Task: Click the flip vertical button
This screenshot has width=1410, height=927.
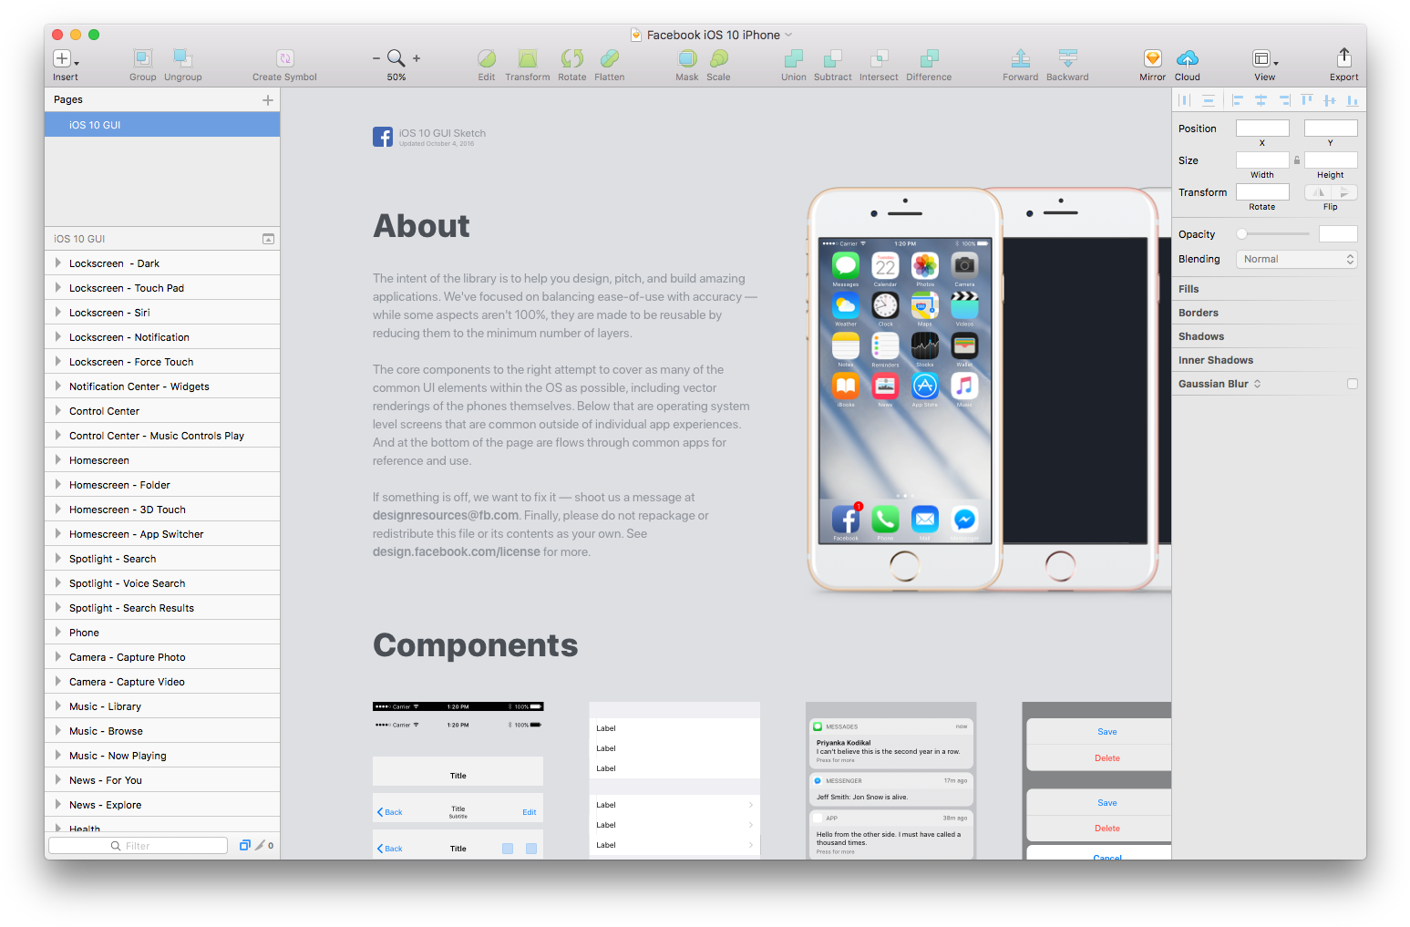Action: 1344,192
